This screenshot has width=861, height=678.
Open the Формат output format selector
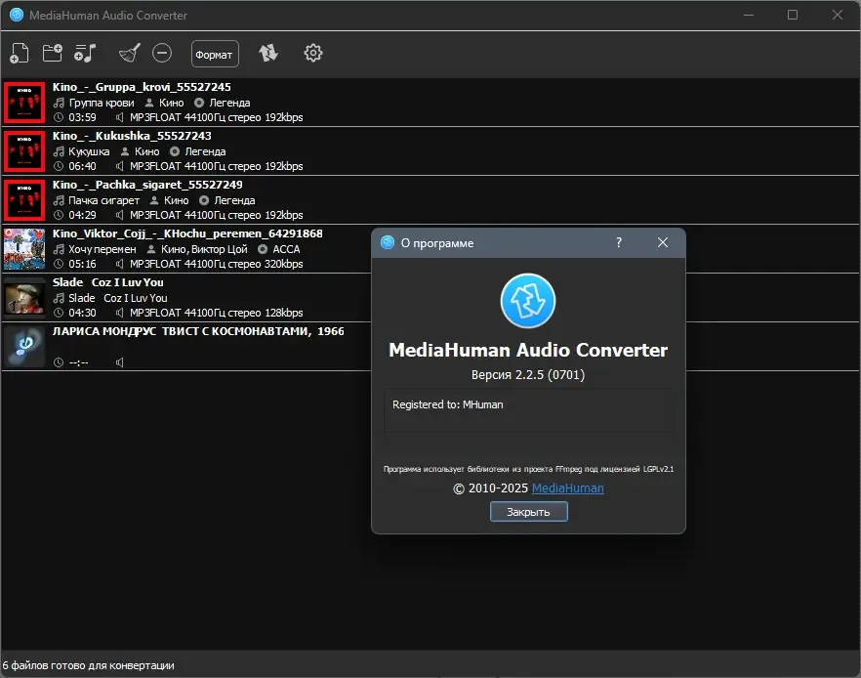(x=215, y=54)
